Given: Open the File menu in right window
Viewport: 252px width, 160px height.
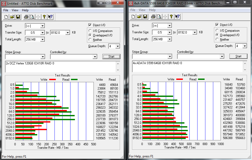Looking at the screenshot, I should tap(133, 10).
